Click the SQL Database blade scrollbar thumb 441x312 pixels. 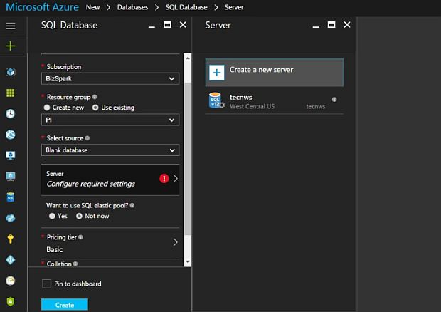(188, 159)
